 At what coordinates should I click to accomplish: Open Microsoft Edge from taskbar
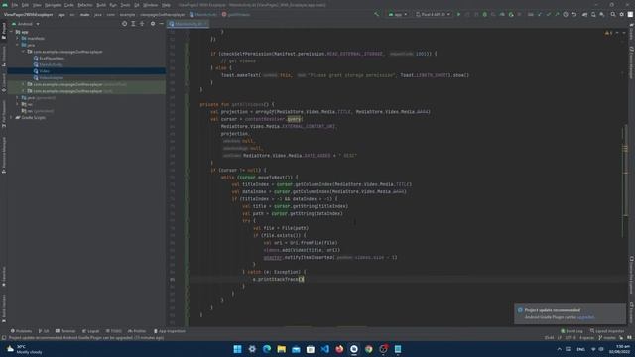click(x=267, y=349)
